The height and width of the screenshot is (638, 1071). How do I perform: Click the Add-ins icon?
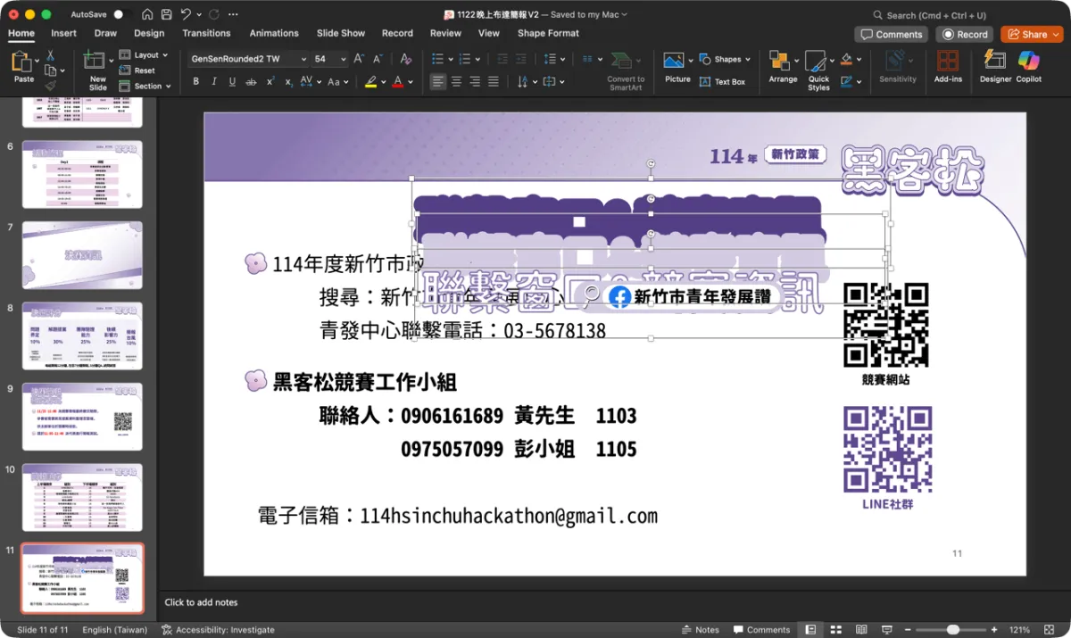(948, 62)
